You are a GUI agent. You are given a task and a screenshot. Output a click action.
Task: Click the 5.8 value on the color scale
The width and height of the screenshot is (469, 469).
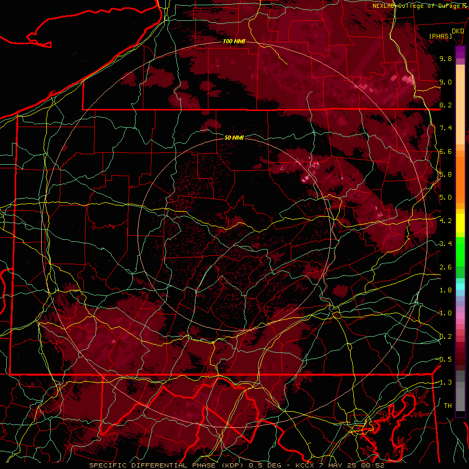tap(446, 175)
